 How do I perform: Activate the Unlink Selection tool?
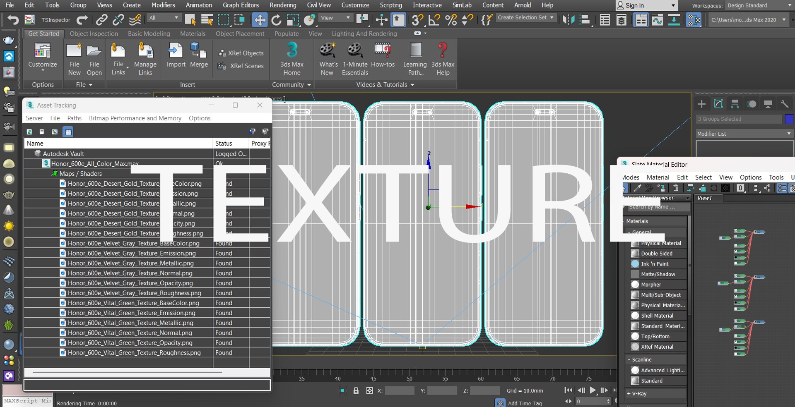(118, 19)
